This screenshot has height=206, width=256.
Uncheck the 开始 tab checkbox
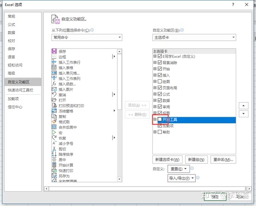pyautogui.click(x=160, y=69)
